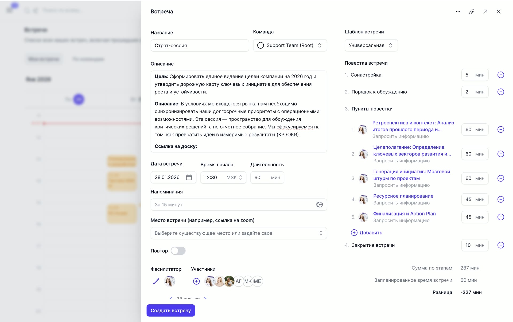The image size is (513, 322).
Task: Click Запросить информацию under Ретроспектива item
Action: tap(401, 136)
